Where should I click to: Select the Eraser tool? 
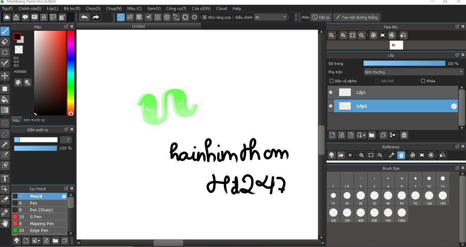[x=5, y=41]
